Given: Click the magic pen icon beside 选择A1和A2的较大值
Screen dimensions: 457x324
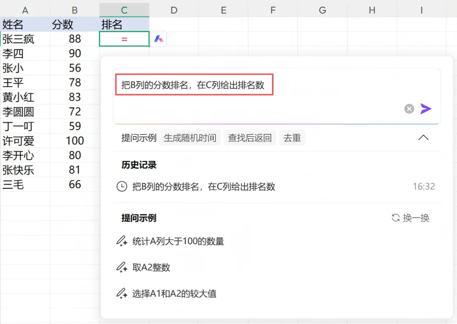Looking at the screenshot, I should [x=122, y=294].
